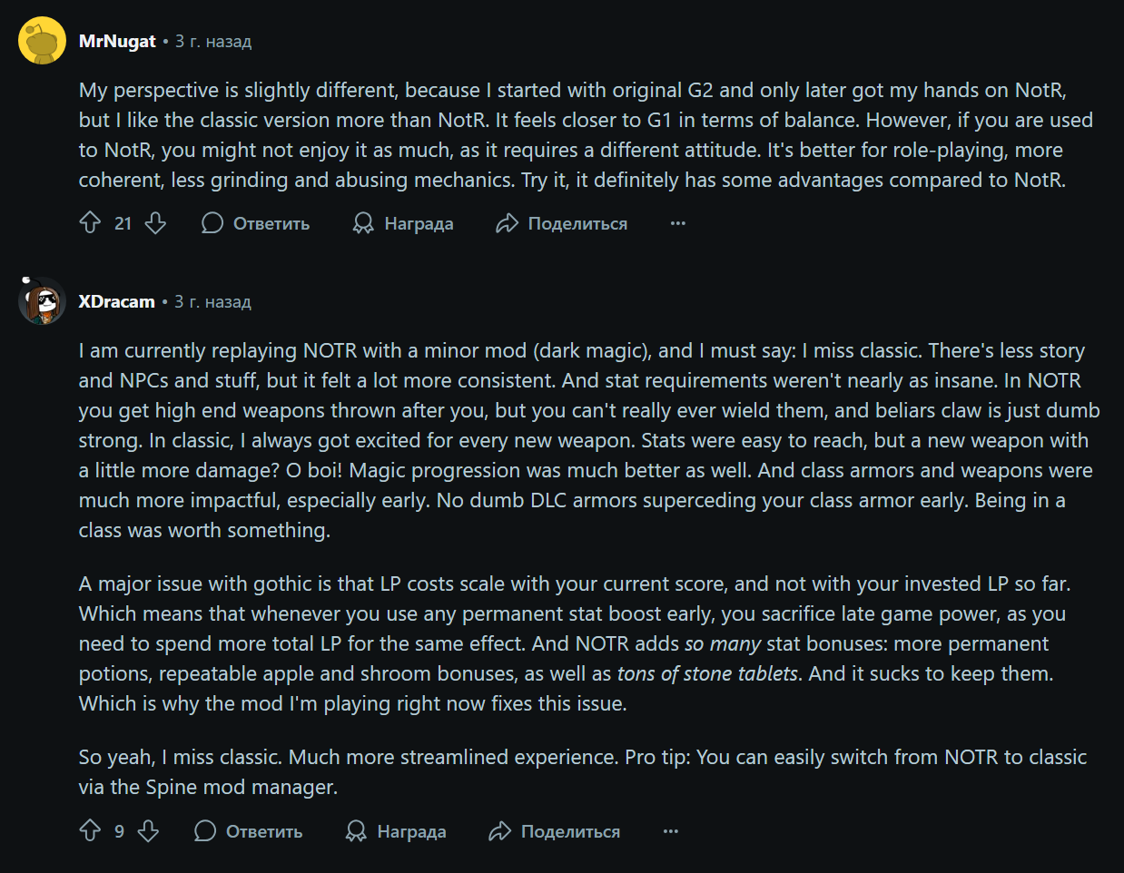1124x873 pixels.
Task: Click the share arrow icon under XDracam's comment
Action: pos(500,831)
